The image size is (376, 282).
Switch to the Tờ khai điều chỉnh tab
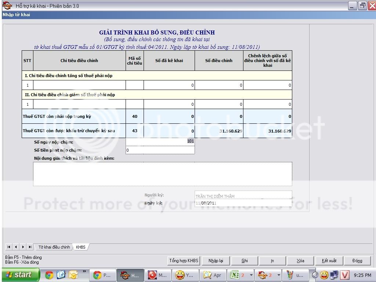tap(54, 247)
